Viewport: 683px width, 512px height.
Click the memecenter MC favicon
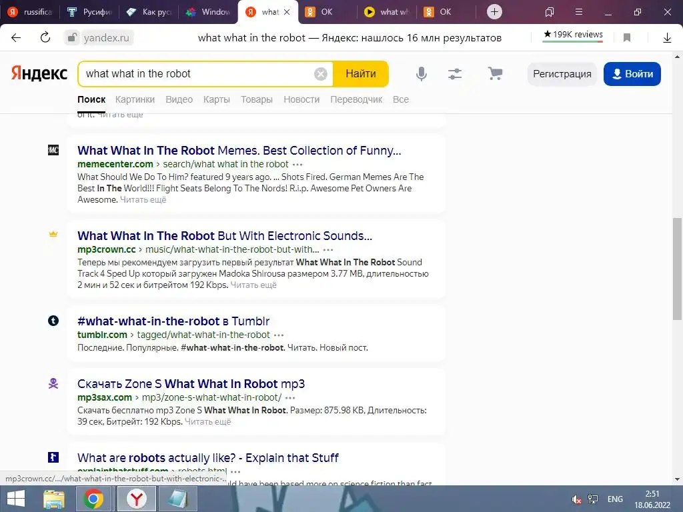[x=53, y=150]
